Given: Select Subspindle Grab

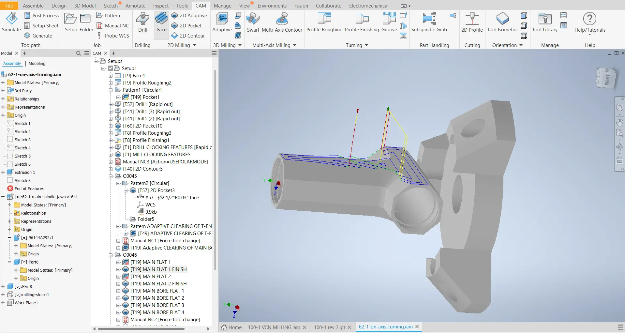Looking at the screenshot, I should 429,22.
